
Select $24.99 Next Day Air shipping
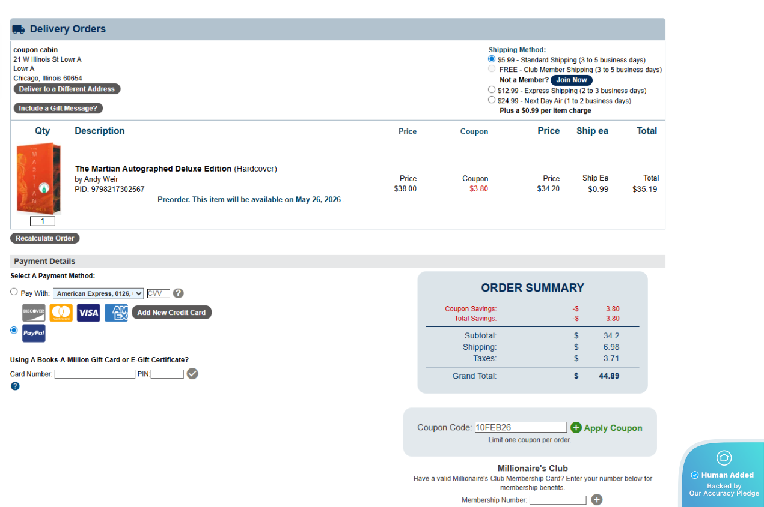click(492, 100)
